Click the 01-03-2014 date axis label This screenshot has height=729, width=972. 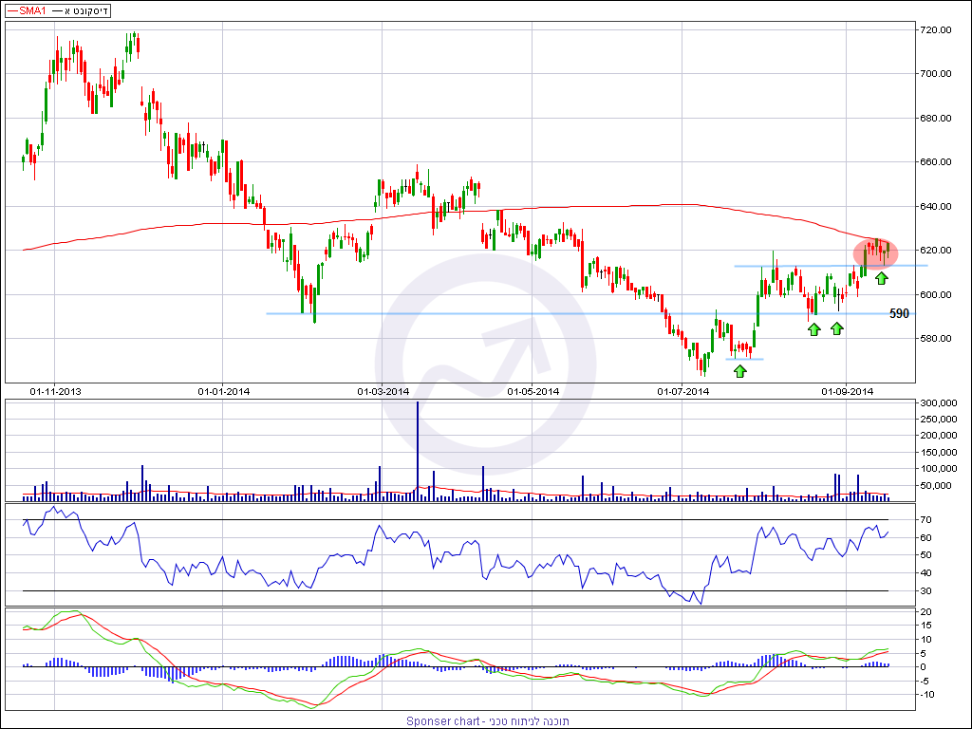pos(383,391)
